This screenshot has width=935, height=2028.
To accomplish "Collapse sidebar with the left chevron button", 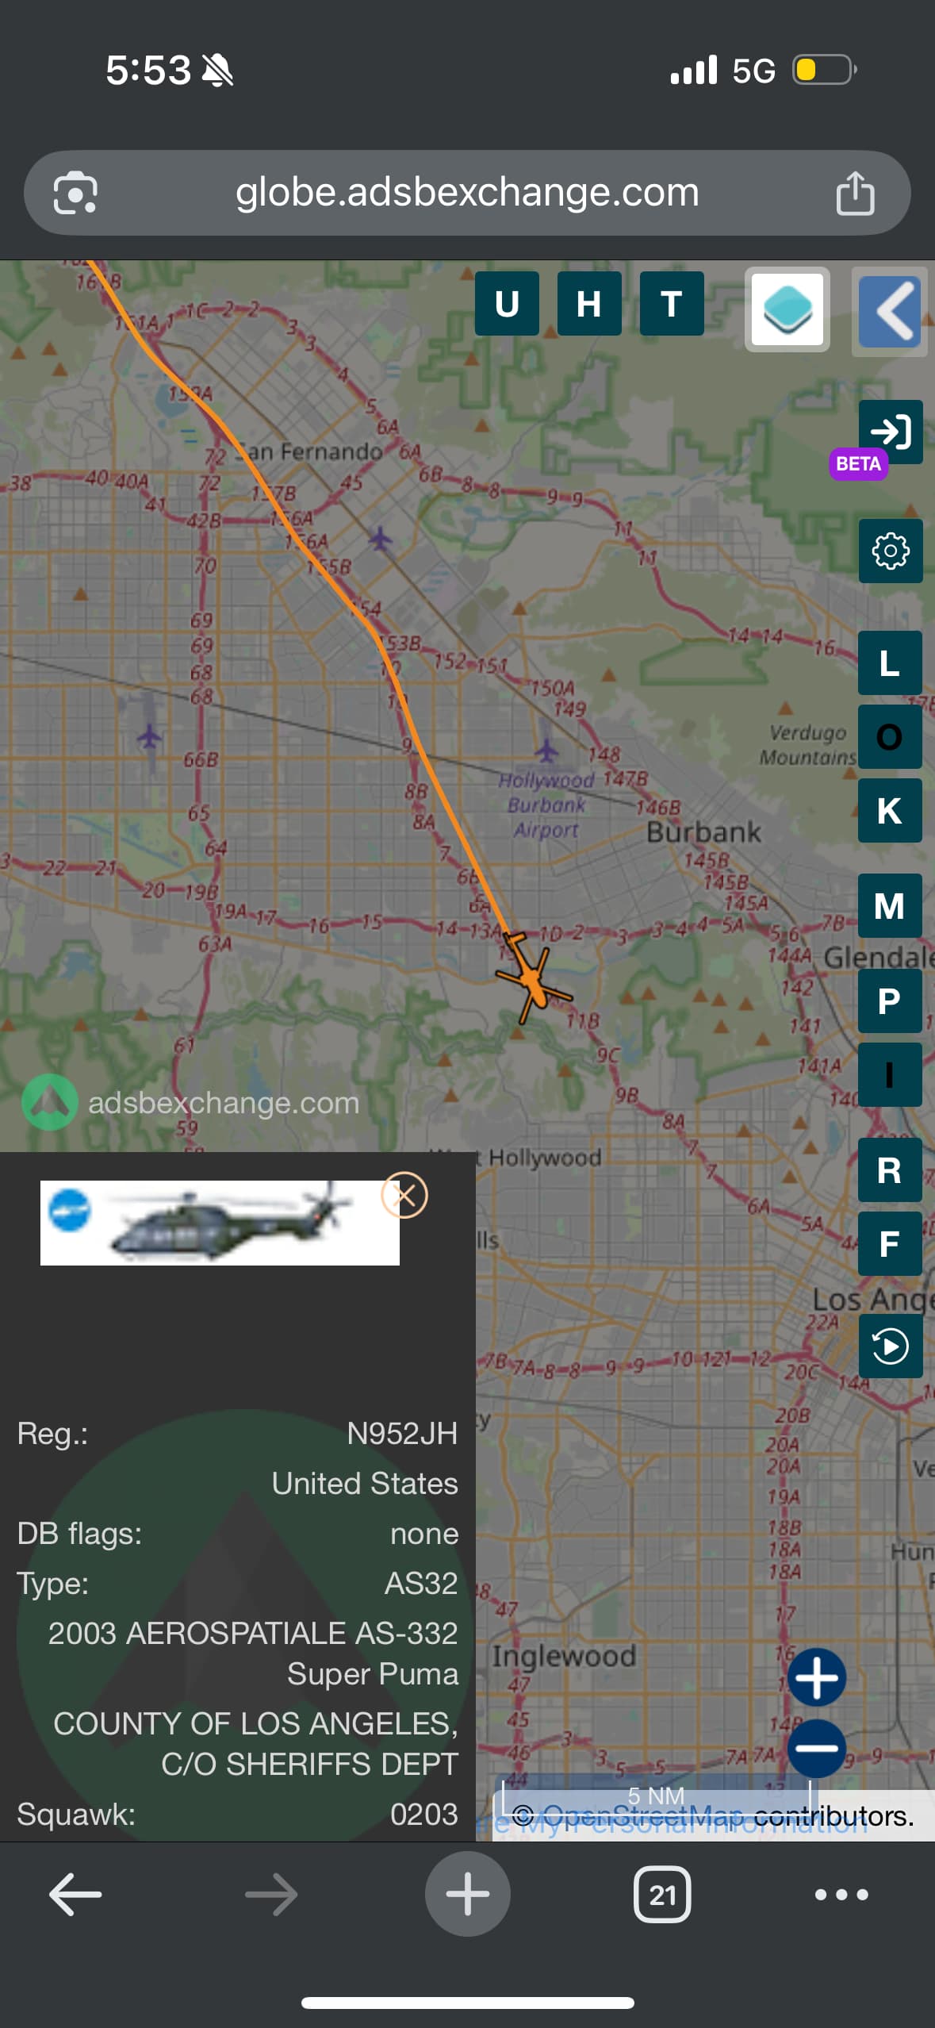I will coord(891,311).
